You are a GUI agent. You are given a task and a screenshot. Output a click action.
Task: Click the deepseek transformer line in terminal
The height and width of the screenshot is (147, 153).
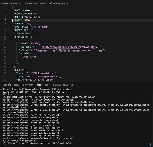(x=31, y=115)
